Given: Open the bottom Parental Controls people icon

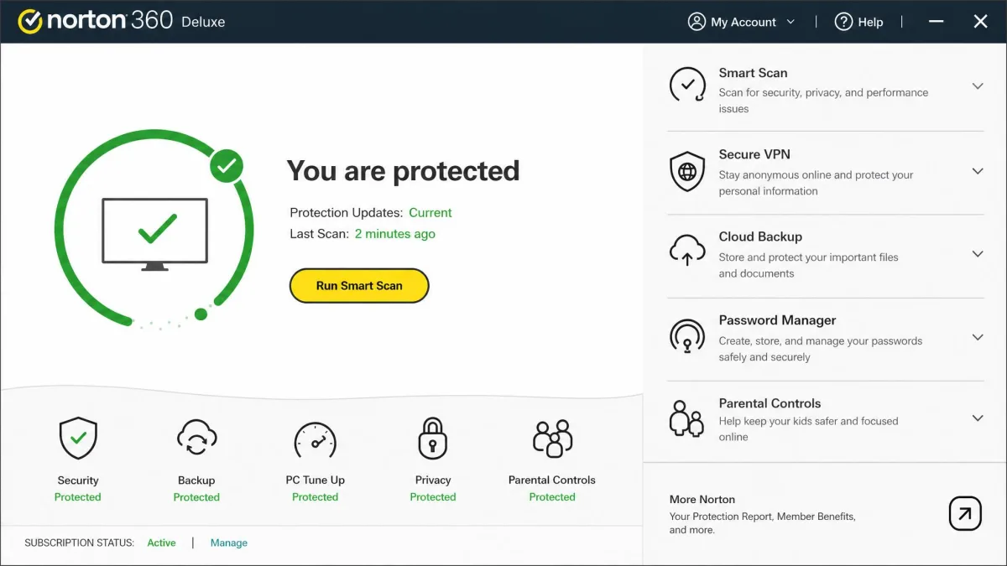Looking at the screenshot, I should pos(552,439).
